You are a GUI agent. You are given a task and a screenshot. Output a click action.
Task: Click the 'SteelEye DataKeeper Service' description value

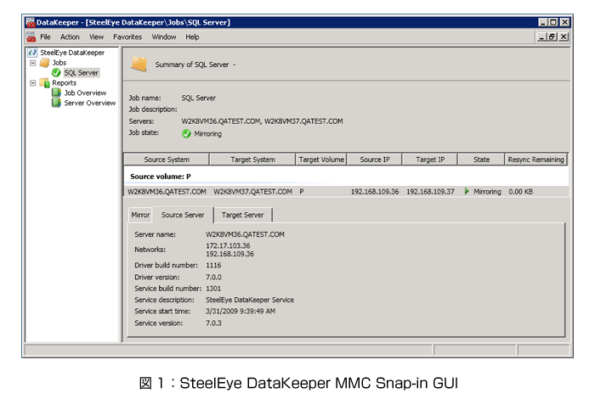tap(250, 300)
